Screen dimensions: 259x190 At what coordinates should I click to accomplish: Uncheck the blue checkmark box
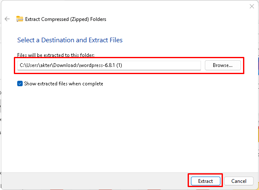point(20,84)
